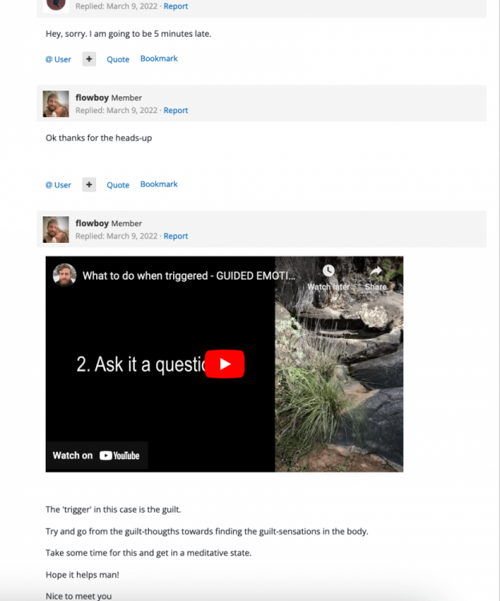Image resolution: width=500 pixels, height=601 pixels.
Task: Click the plus button under 'heads-up' post
Action: [89, 185]
